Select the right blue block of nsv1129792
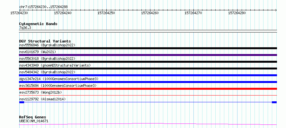This screenshot has width=286, height=128. pyautogui.click(x=274, y=102)
